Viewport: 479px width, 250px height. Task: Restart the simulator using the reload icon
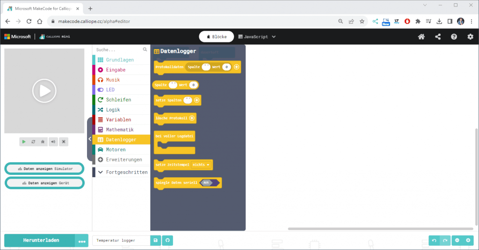[34, 142]
